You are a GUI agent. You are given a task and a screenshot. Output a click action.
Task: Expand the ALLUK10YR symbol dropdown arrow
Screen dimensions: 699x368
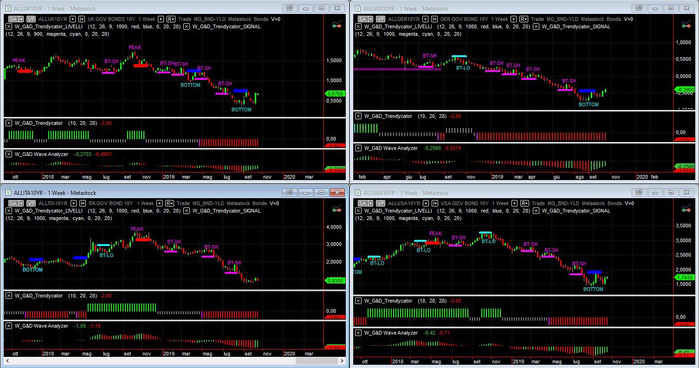tap(72, 19)
